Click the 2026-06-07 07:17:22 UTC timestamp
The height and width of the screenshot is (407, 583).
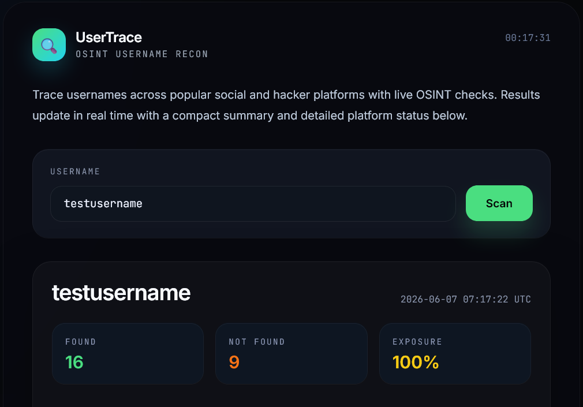(465, 299)
